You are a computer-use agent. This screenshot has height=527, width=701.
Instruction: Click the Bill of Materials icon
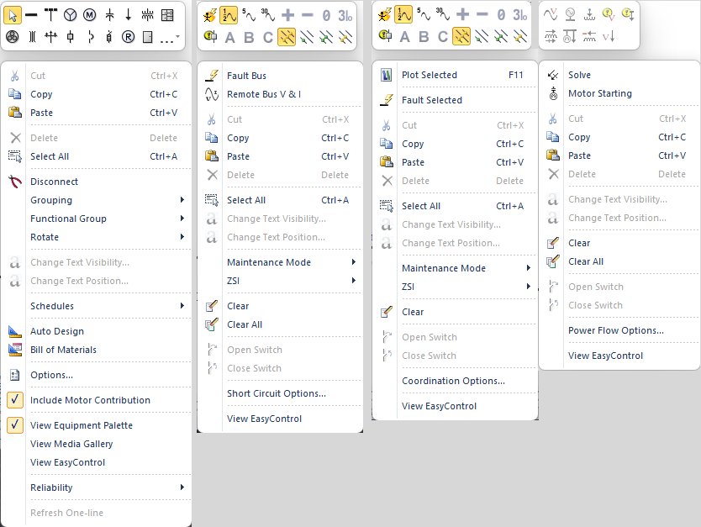(x=15, y=350)
